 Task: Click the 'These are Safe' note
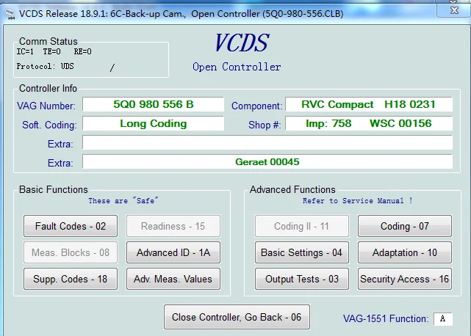[123, 201]
